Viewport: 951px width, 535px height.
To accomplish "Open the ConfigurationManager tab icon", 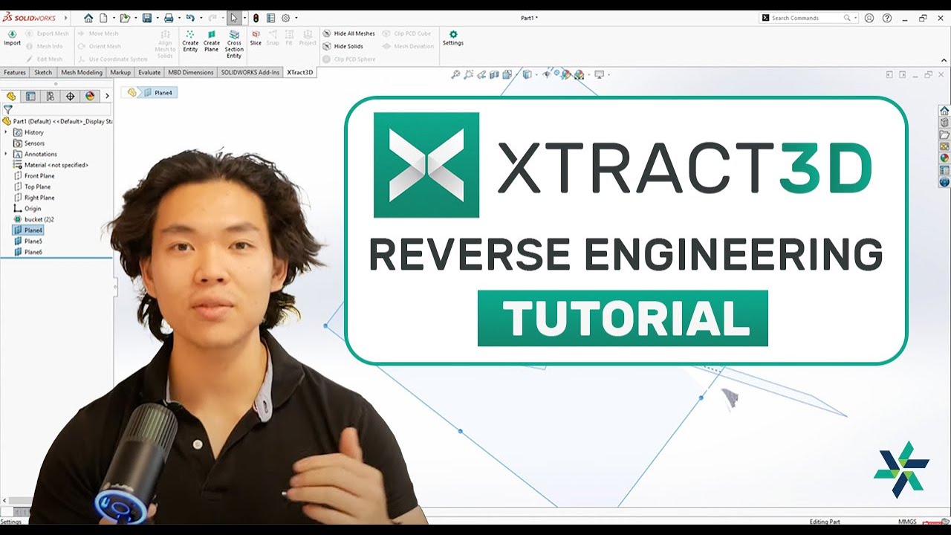I will (x=51, y=96).
